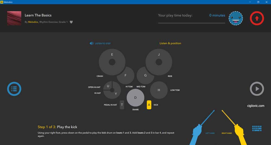This screenshot has width=271, height=145.
Task: Tap the snare drum pad D
Action: [135, 98]
